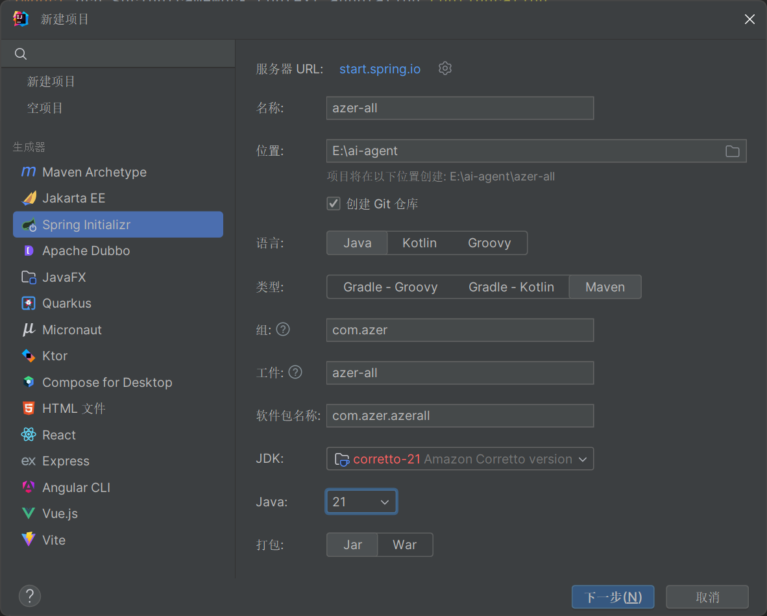The image size is (767, 616).
Task: Select Gradle - Groovy build type
Action: [390, 287]
